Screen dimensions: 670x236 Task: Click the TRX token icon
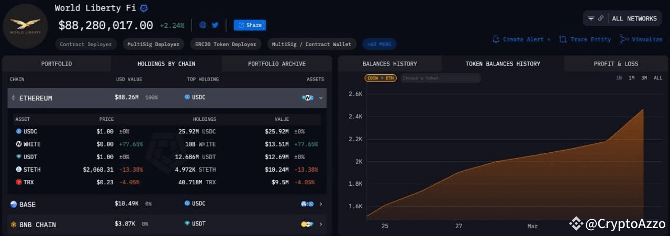[x=19, y=182]
